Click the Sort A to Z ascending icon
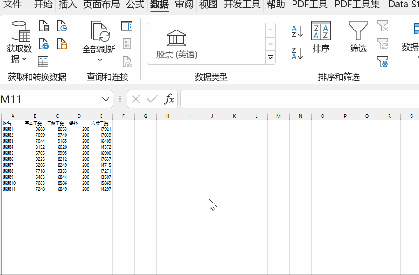 pyautogui.click(x=297, y=31)
